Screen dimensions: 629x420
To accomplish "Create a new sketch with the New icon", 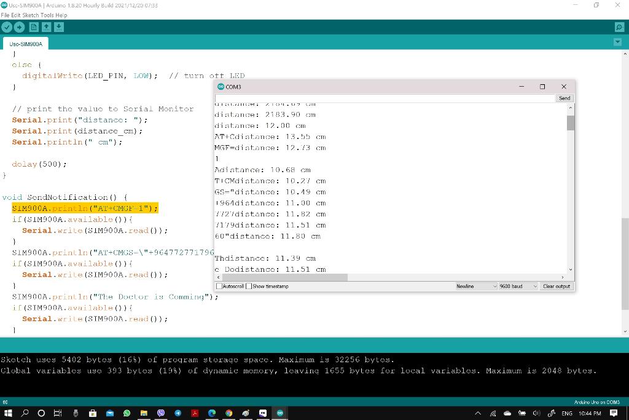I will pos(34,27).
